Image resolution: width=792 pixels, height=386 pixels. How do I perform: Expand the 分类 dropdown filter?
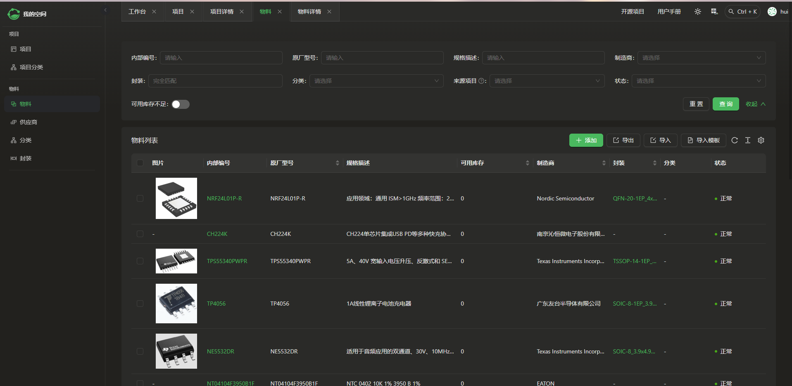tap(376, 81)
